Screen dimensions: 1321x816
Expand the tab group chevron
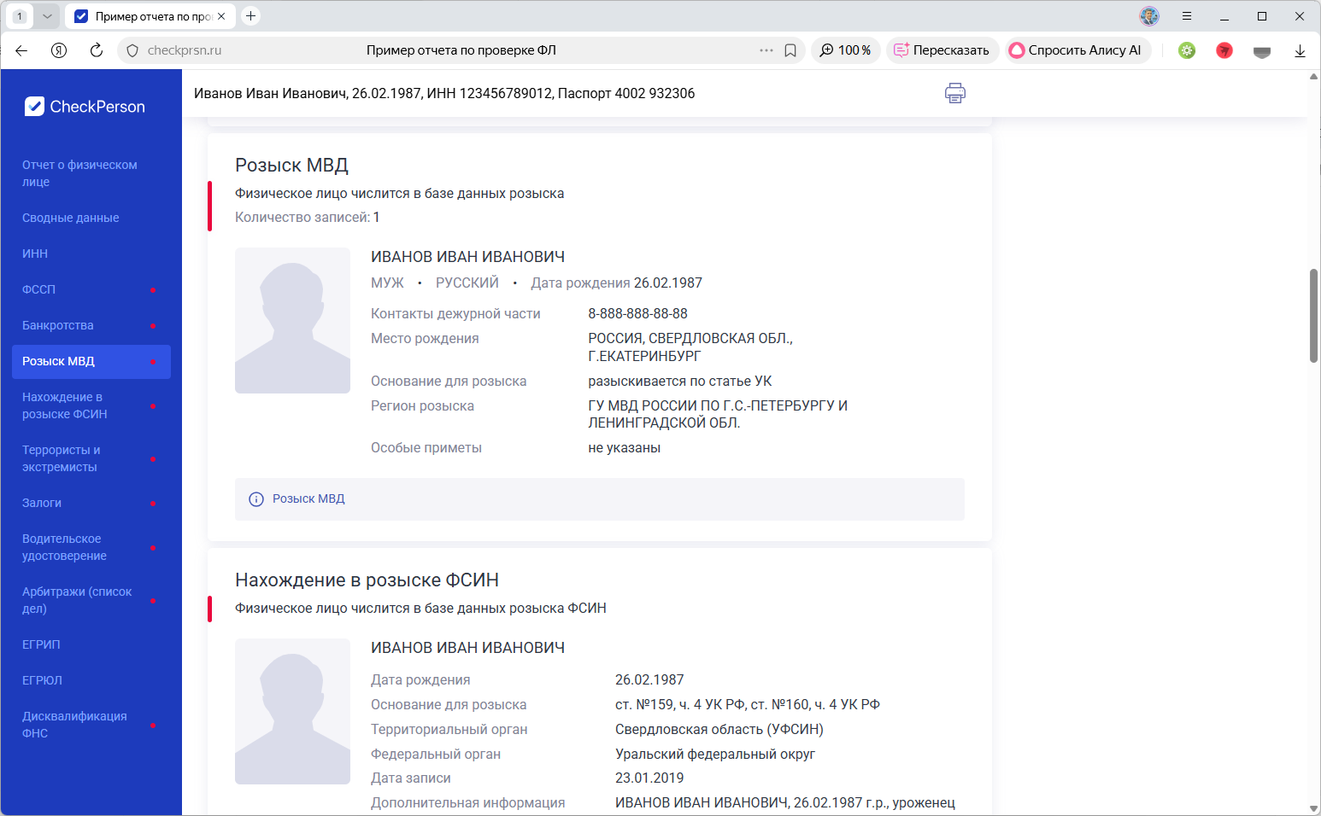47,15
